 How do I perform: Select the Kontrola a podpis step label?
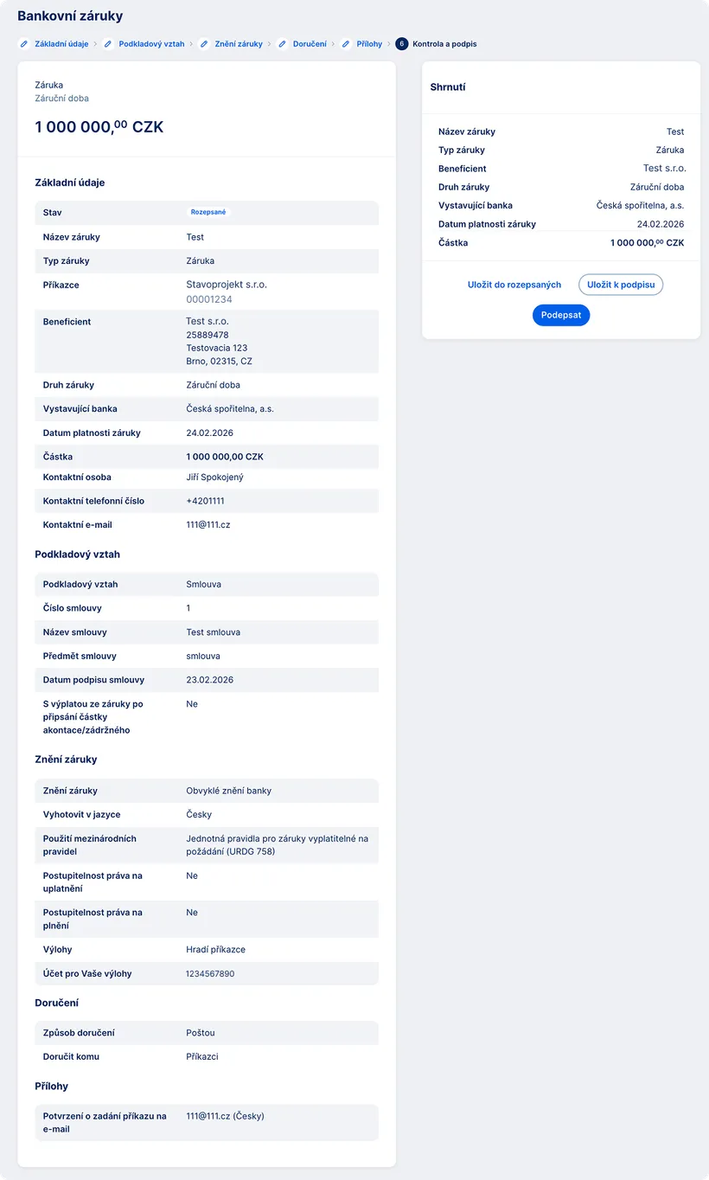coord(444,44)
